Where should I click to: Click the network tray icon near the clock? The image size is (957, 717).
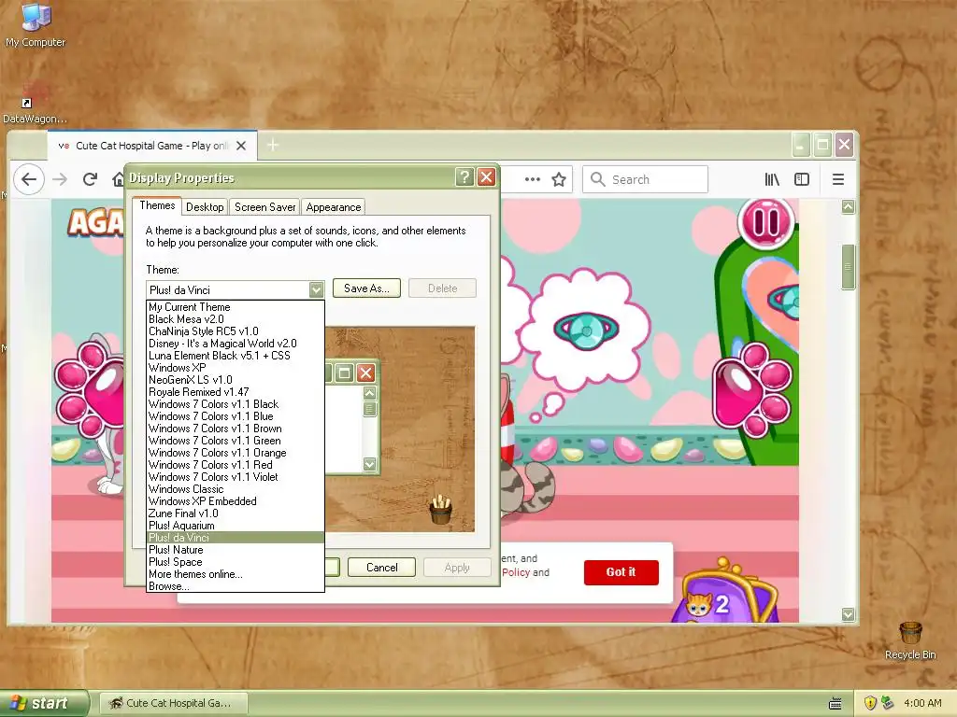887,703
